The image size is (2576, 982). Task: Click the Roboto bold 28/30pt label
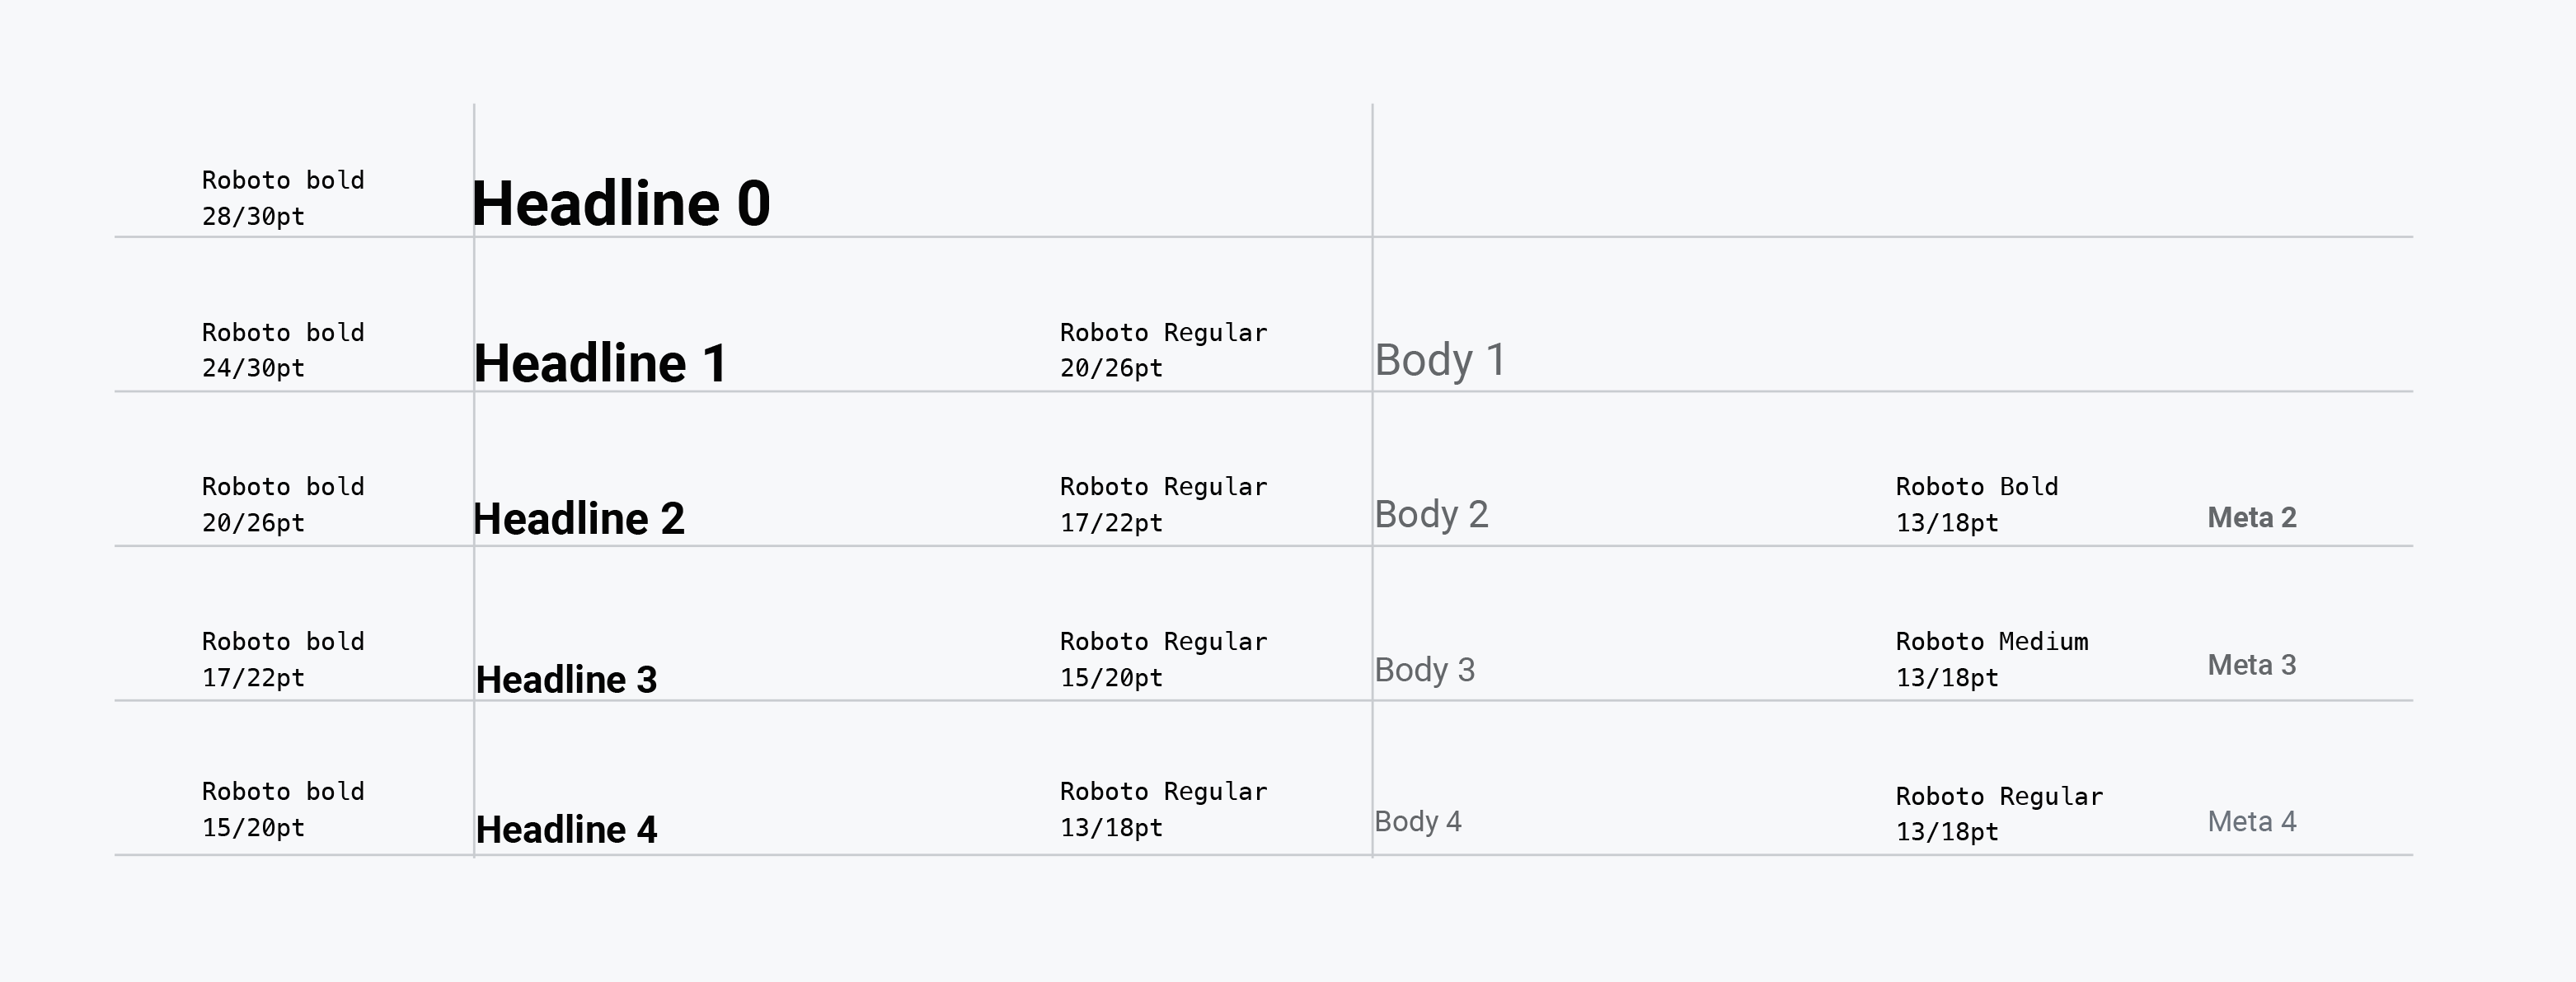[283, 198]
